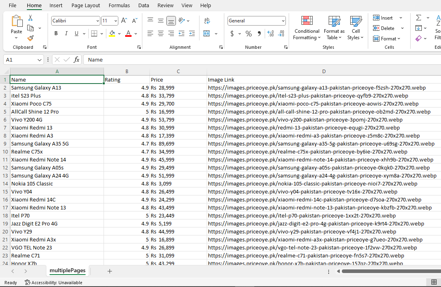Select the multiplePages sheet tab
This screenshot has height=287, width=441.
[67, 271]
